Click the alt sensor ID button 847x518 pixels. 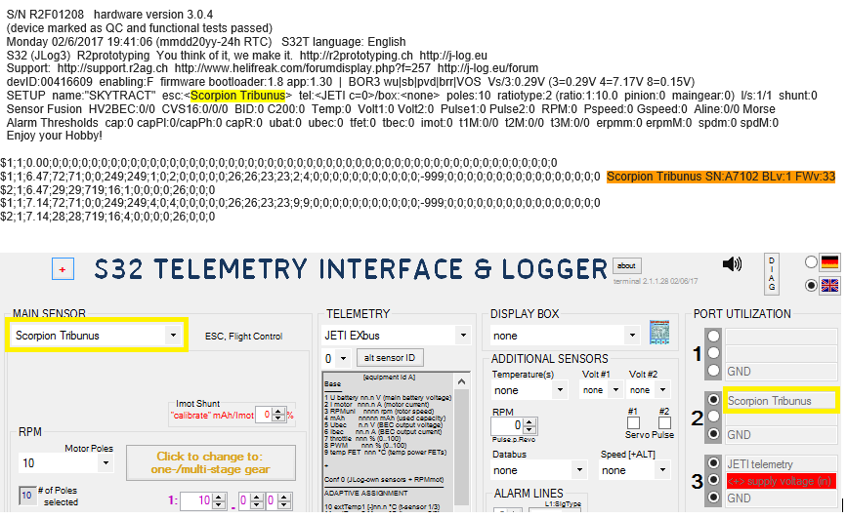[x=390, y=358]
